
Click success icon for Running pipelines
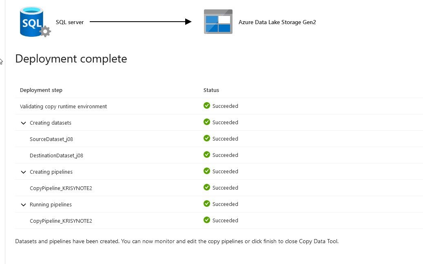(207, 204)
